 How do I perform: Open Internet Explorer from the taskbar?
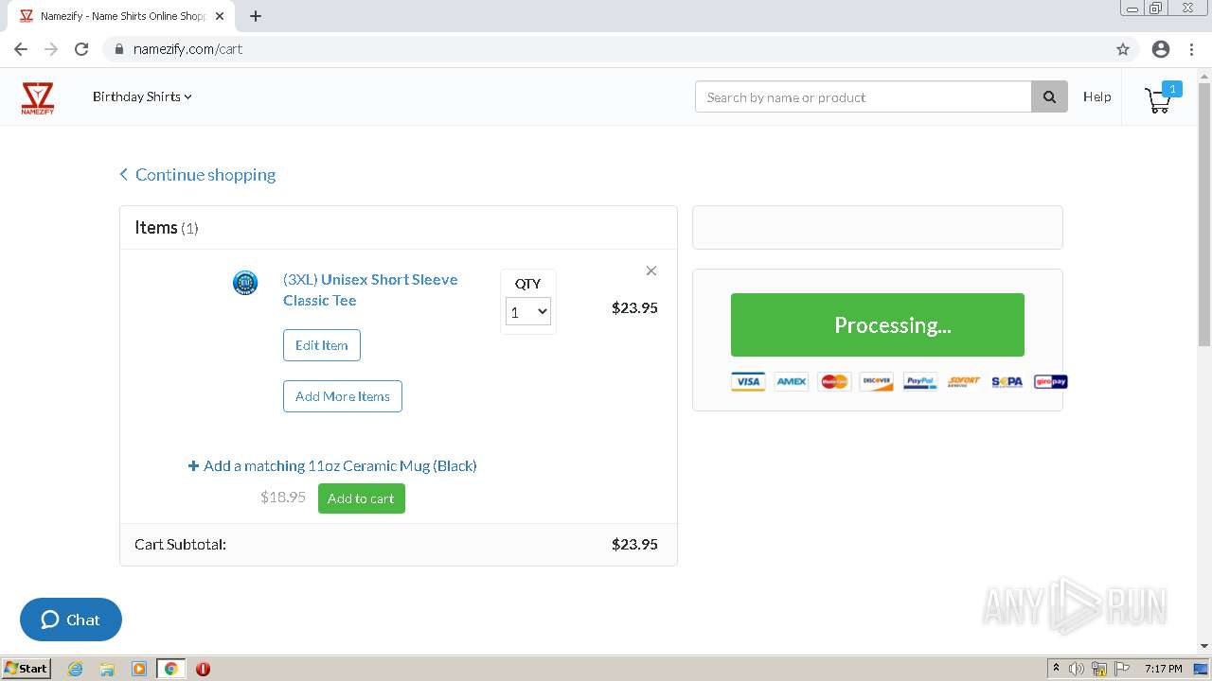(x=75, y=669)
